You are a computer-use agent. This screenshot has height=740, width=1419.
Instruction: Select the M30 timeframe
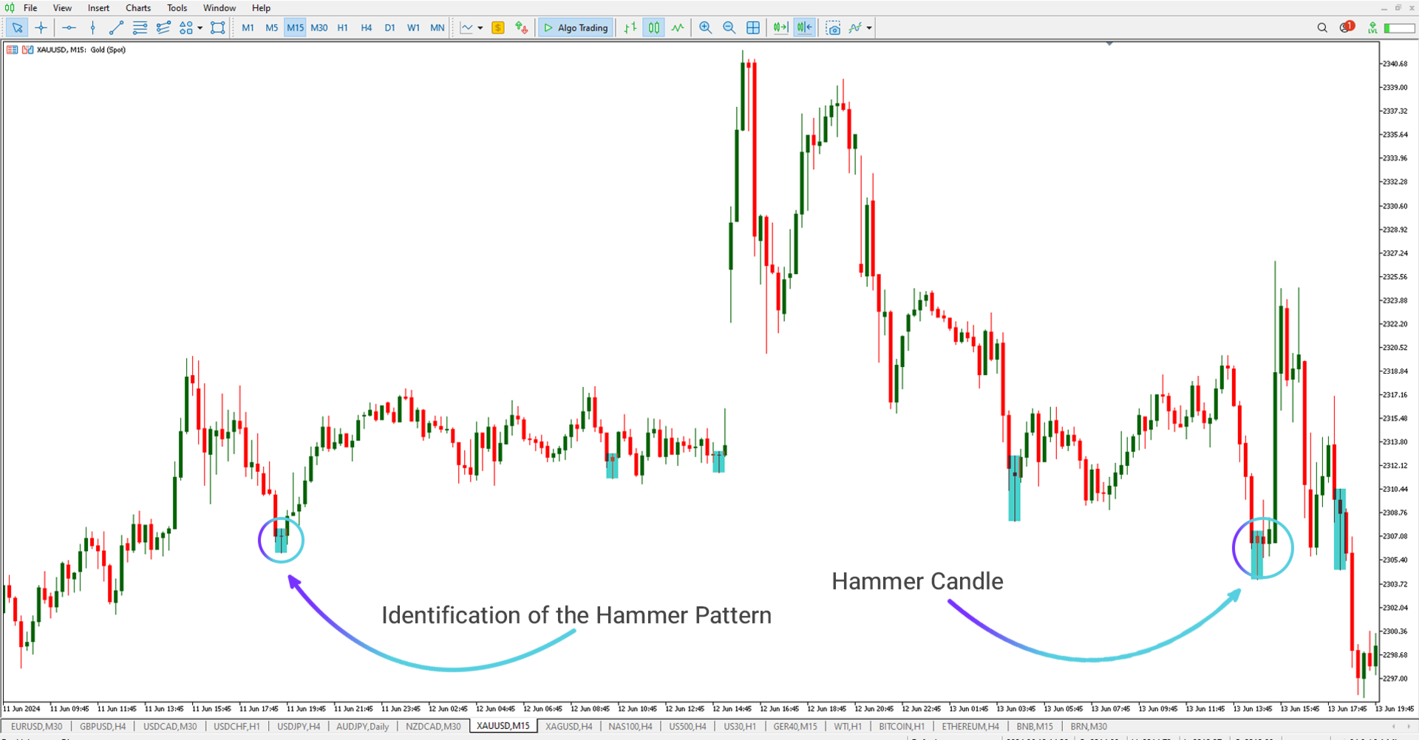(x=319, y=27)
